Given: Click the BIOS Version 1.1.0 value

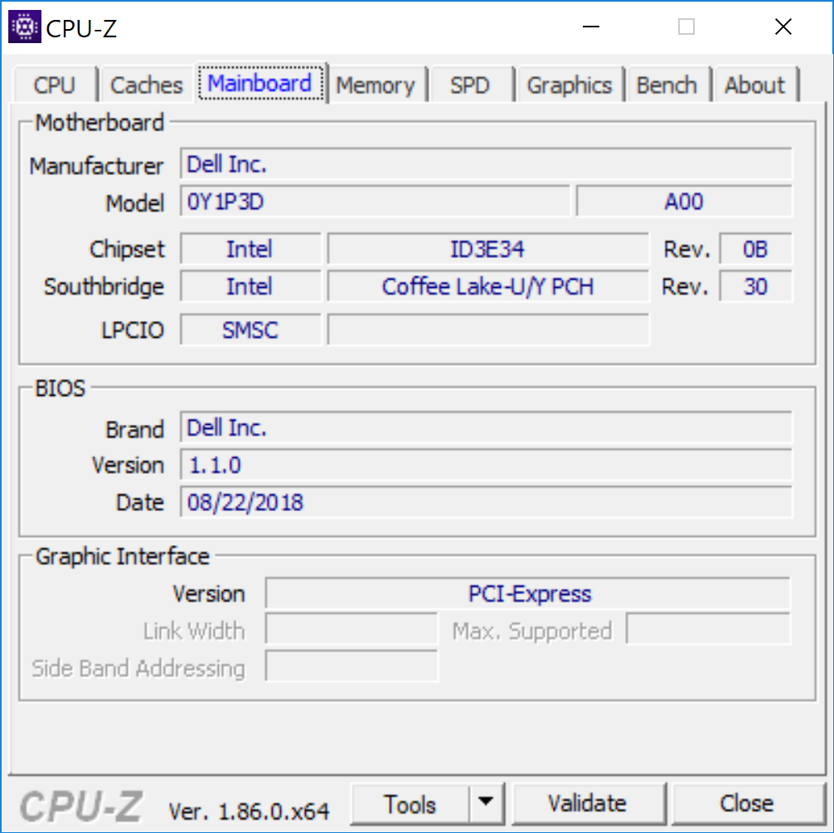Looking at the screenshot, I should (486, 465).
